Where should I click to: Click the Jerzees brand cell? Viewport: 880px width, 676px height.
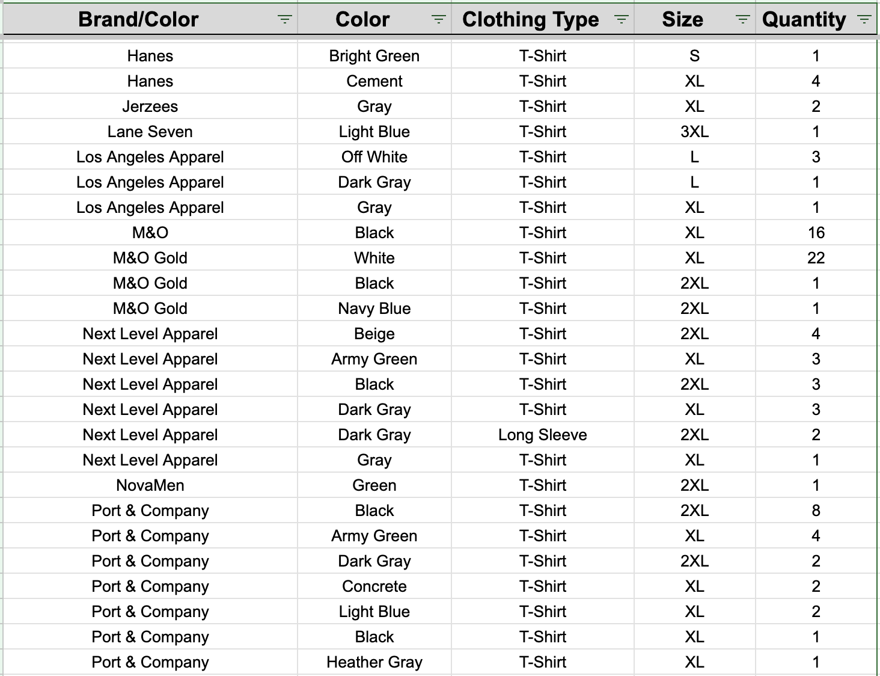[150, 106]
